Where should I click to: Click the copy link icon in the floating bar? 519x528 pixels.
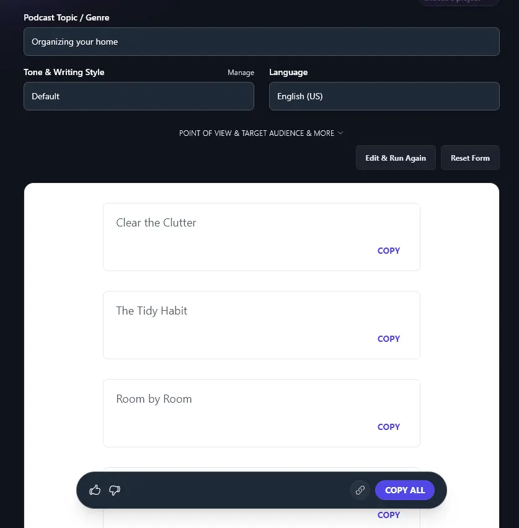pos(360,490)
